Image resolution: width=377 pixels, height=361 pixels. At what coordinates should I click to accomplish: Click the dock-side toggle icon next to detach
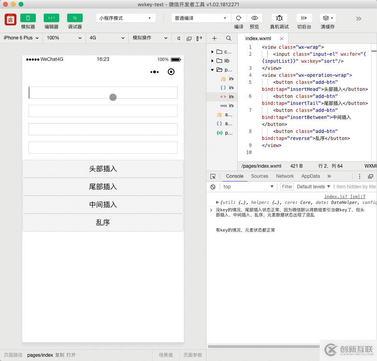click(199, 39)
